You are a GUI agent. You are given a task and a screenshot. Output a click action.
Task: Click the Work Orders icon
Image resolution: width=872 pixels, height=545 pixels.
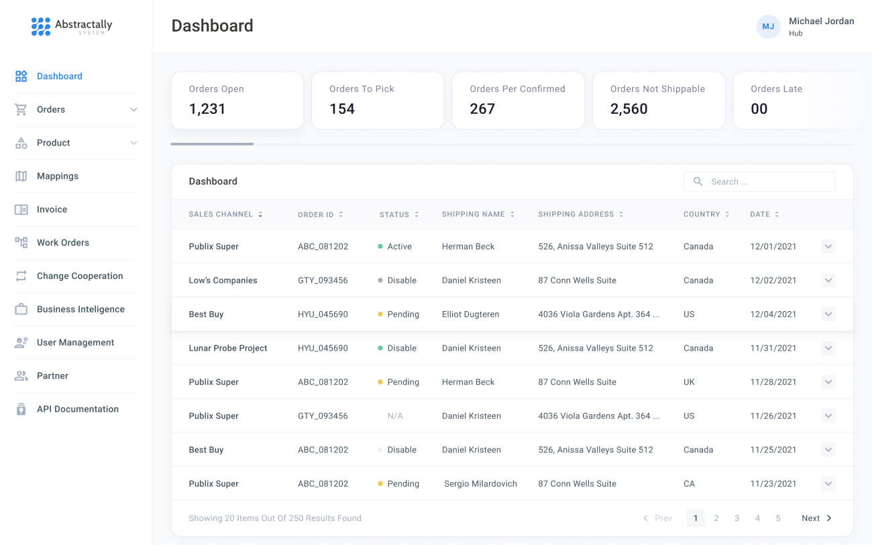pos(21,243)
